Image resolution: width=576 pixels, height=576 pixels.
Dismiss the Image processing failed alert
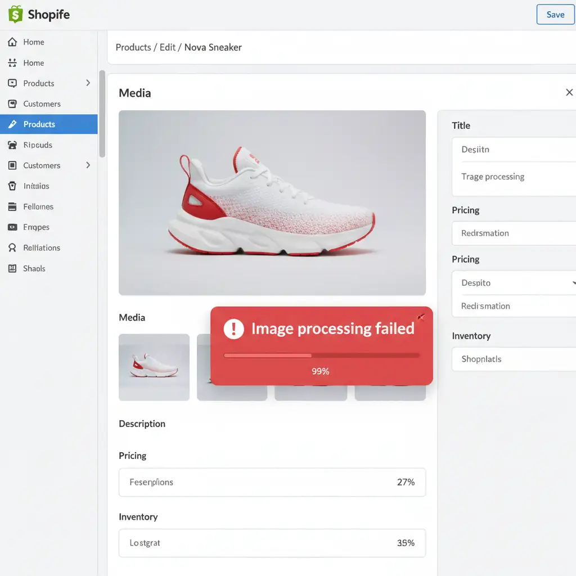click(x=421, y=318)
